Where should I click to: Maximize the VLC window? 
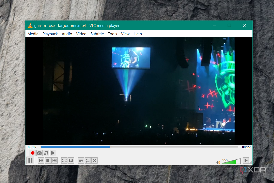(229, 25)
